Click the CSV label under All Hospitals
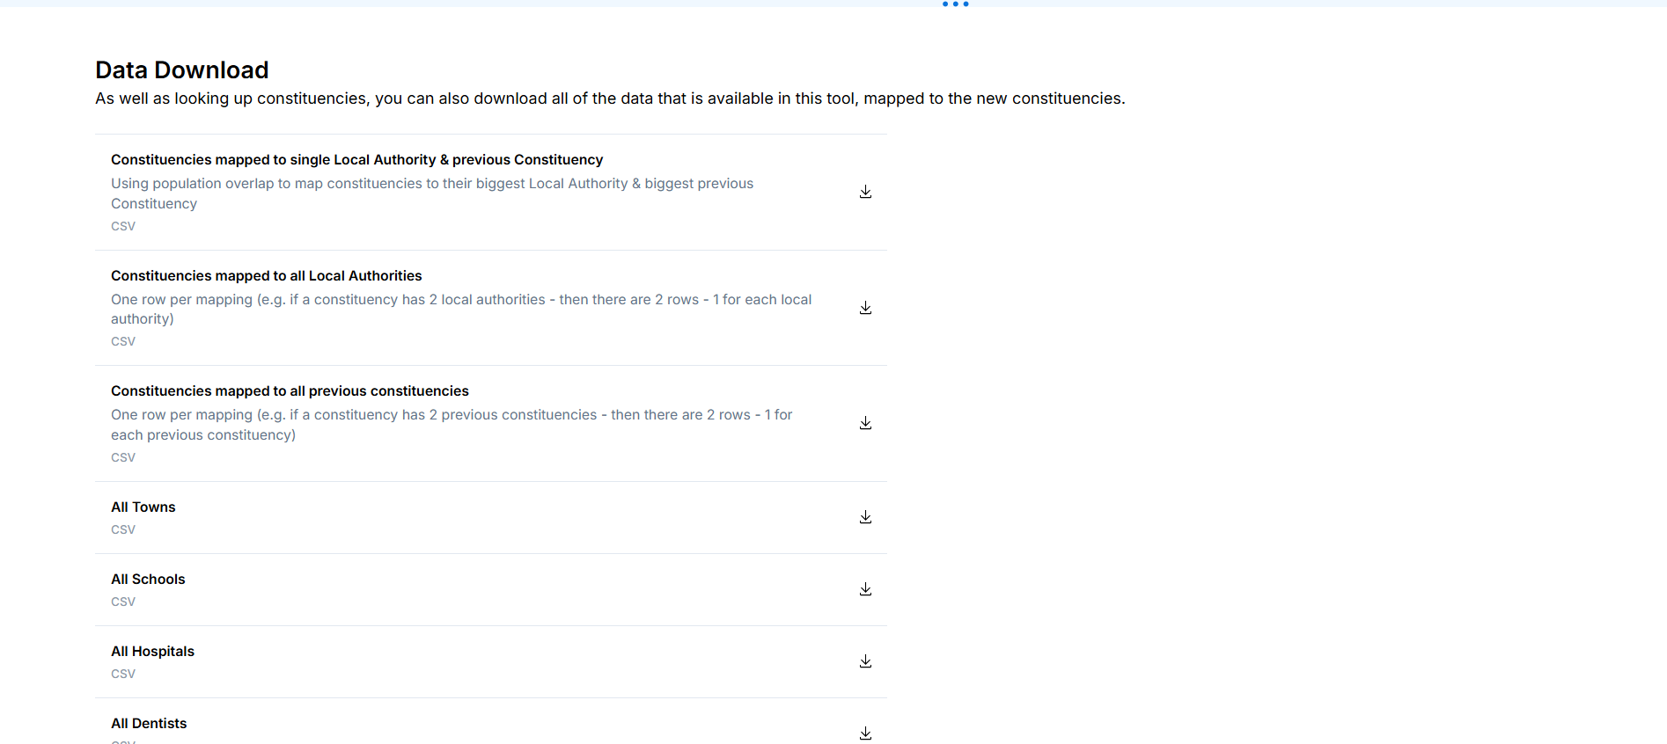Viewport: 1667px width, 744px height. [x=123, y=674]
